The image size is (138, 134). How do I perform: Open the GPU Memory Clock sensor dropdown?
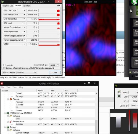(24, 15)
